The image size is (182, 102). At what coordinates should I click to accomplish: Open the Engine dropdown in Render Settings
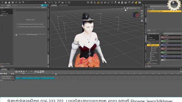coord(22,8)
